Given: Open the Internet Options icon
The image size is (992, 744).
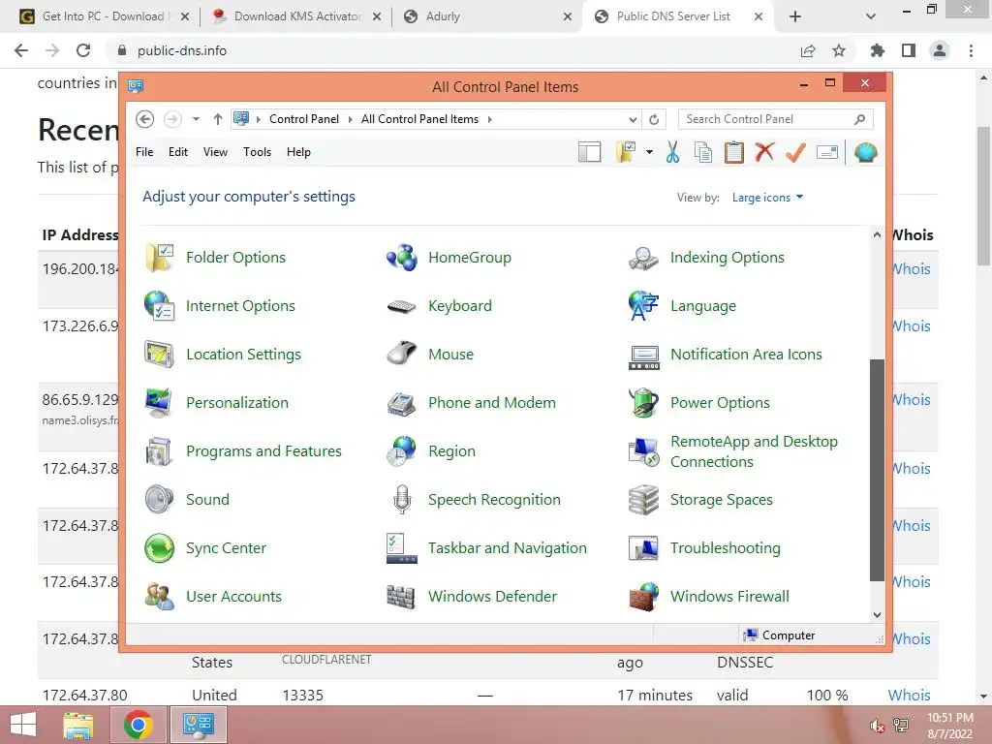Looking at the screenshot, I should [160, 306].
